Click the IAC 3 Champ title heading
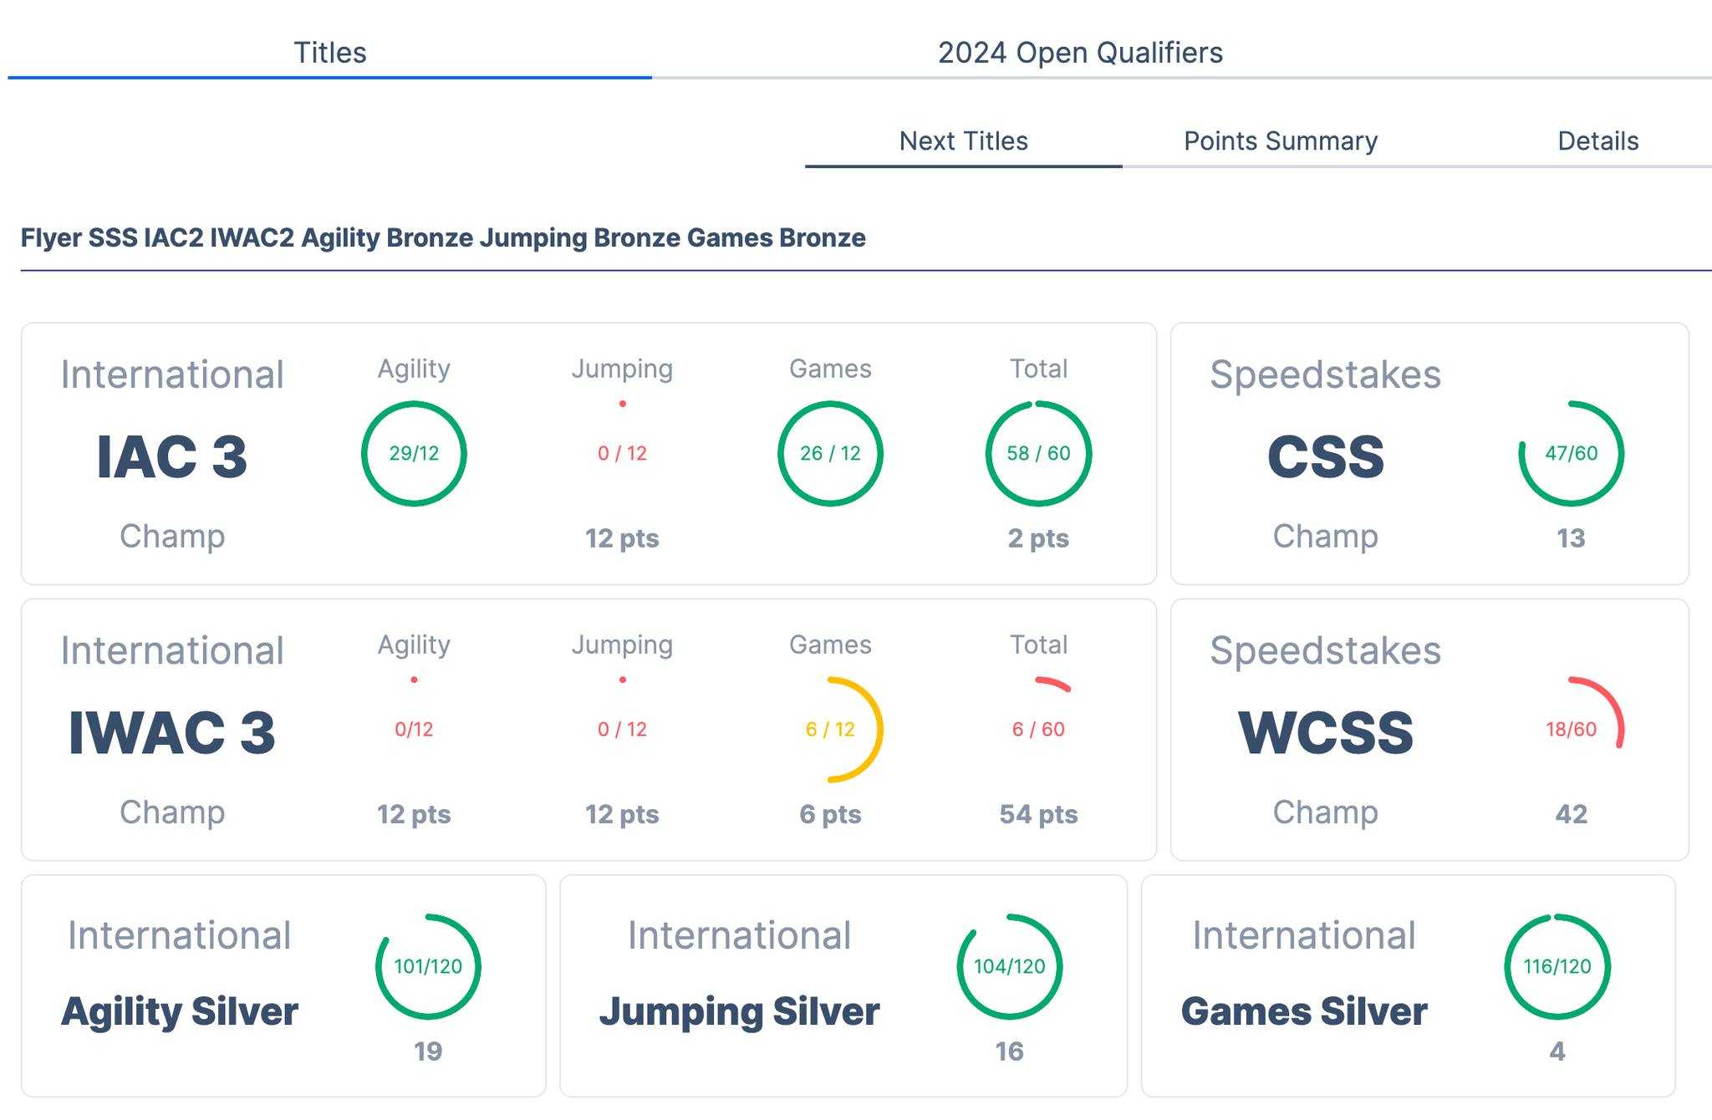The height and width of the screenshot is (1120, 1712). [x=172, y=456]
